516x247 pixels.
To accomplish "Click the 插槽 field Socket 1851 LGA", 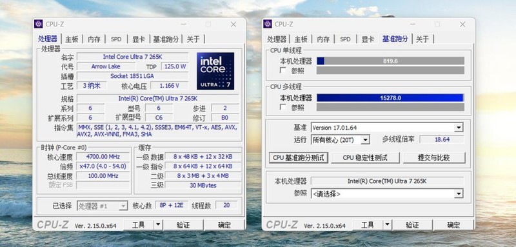I will point(133,76).
